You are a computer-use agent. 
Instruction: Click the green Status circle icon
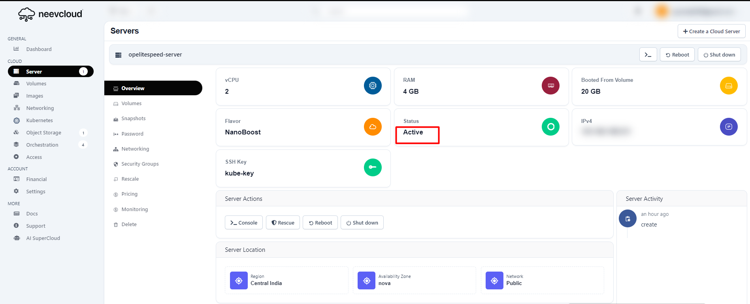550,127
